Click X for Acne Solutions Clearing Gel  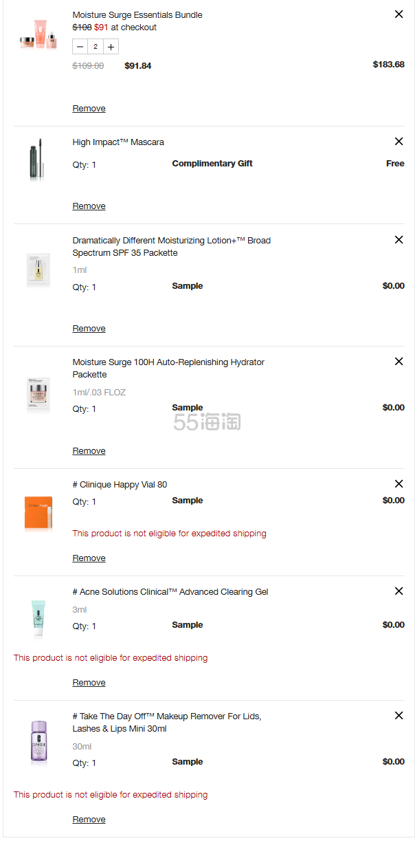point(399,591)
